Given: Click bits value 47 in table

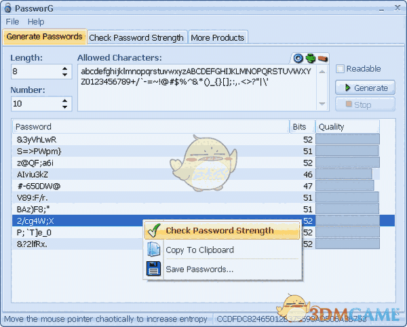Looking at the screenshot, I should 308,187.
